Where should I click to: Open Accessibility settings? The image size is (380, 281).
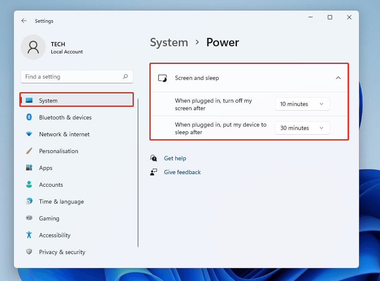(x=77, y=235)
